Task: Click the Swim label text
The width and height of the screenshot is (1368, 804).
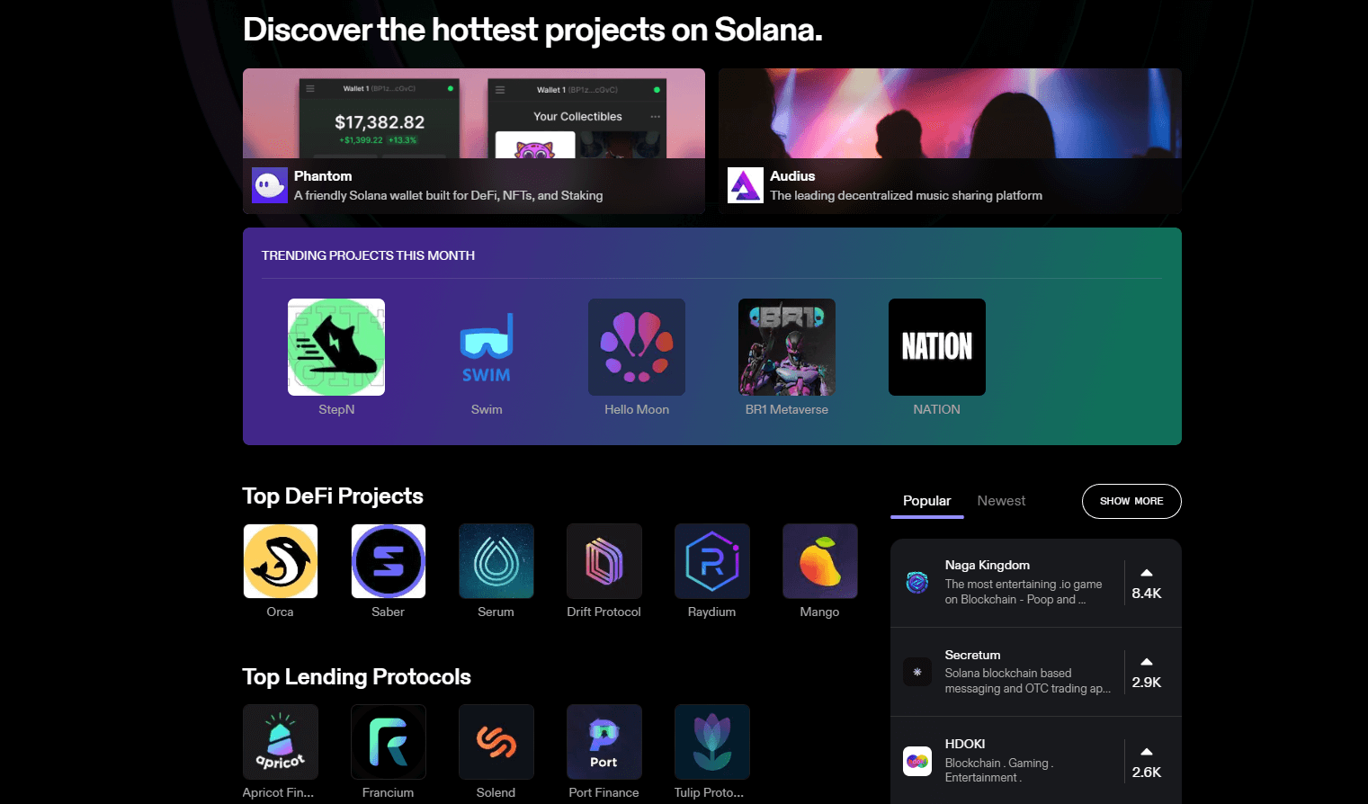Action: coord(487,409)
